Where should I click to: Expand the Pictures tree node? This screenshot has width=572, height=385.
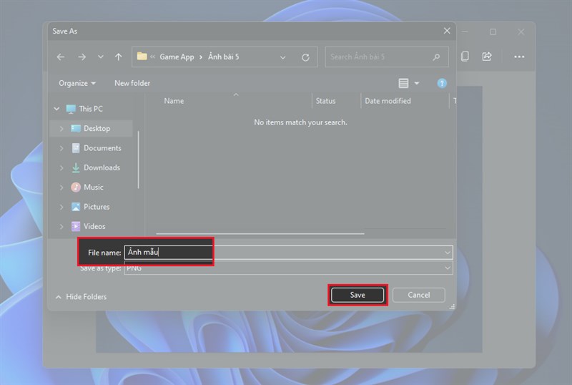[x=61, y=207]
